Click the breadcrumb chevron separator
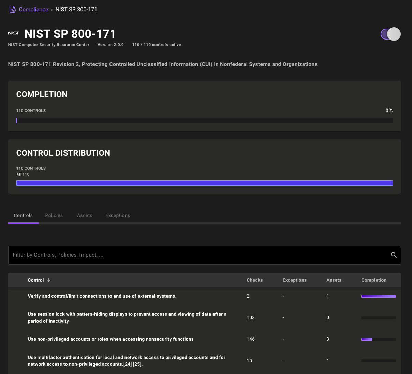Screen dimensions: 412x374 tap(52, 10)
